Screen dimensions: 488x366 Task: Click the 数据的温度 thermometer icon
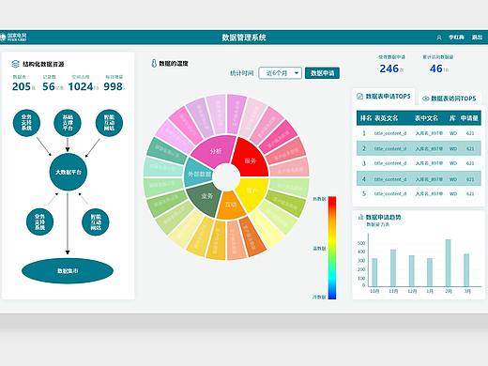point(154,63)
